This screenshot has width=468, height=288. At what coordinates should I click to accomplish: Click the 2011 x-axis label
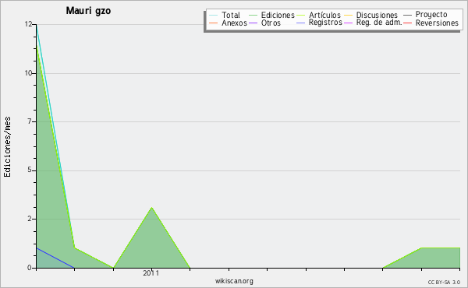point(151,272)
